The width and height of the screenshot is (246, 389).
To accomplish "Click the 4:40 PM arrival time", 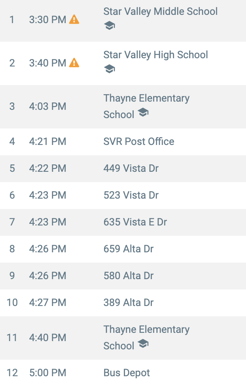I will 47,338.
